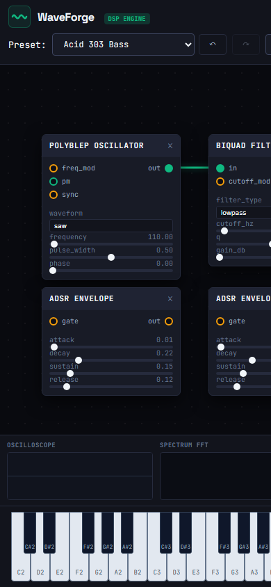Adjust the right-hand ADSR sustain slider without value
This screenshot has width=271, height=587.
click(244, 373)
